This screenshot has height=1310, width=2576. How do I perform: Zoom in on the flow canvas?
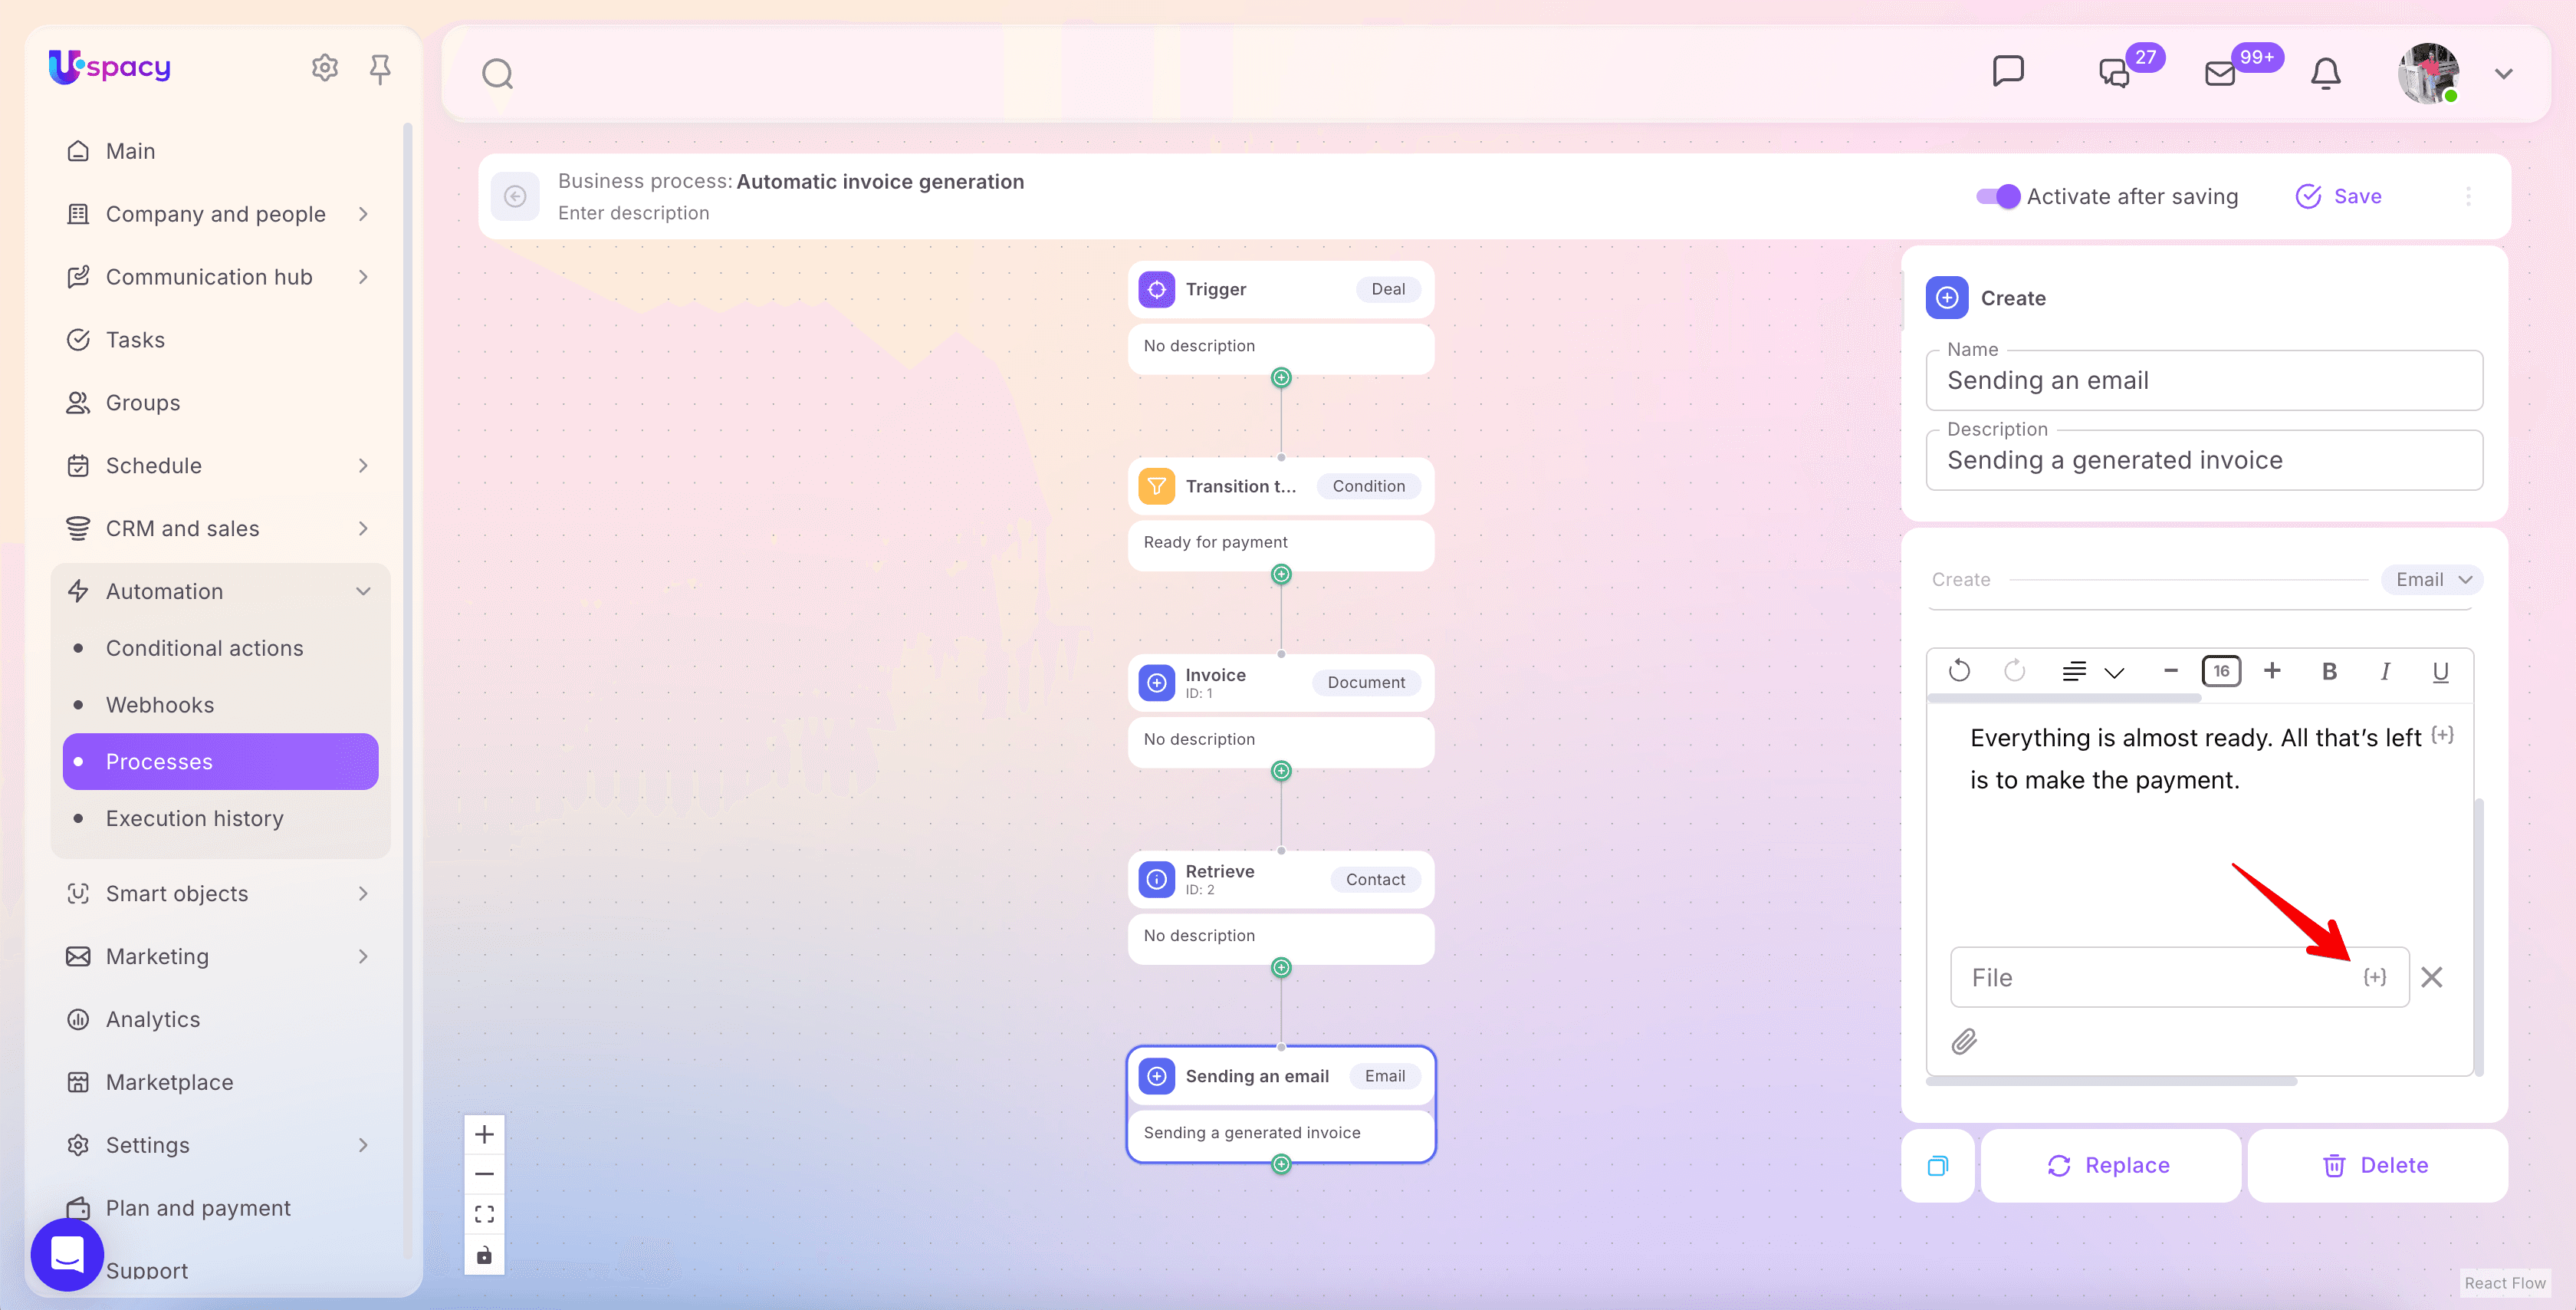pyautogui.click(x=484, y=1134)
